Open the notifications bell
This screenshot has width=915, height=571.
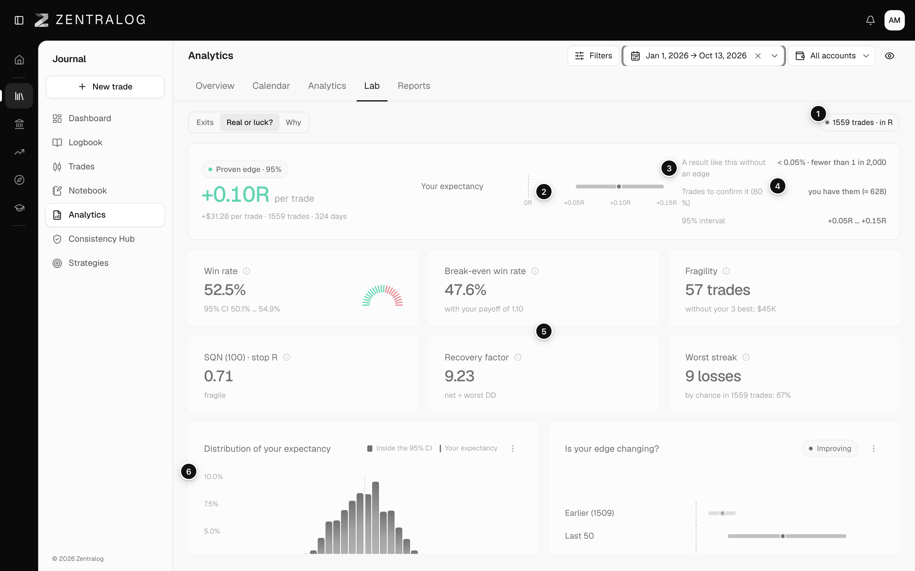[x=871, y=20]
